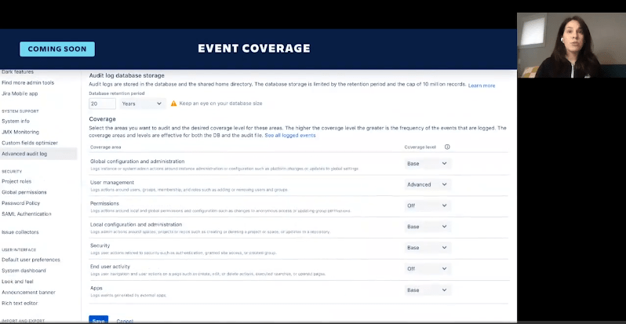Open the Years retention unit dropdown
The height and width of the screenshot is (324, 626).
[142, 104]
